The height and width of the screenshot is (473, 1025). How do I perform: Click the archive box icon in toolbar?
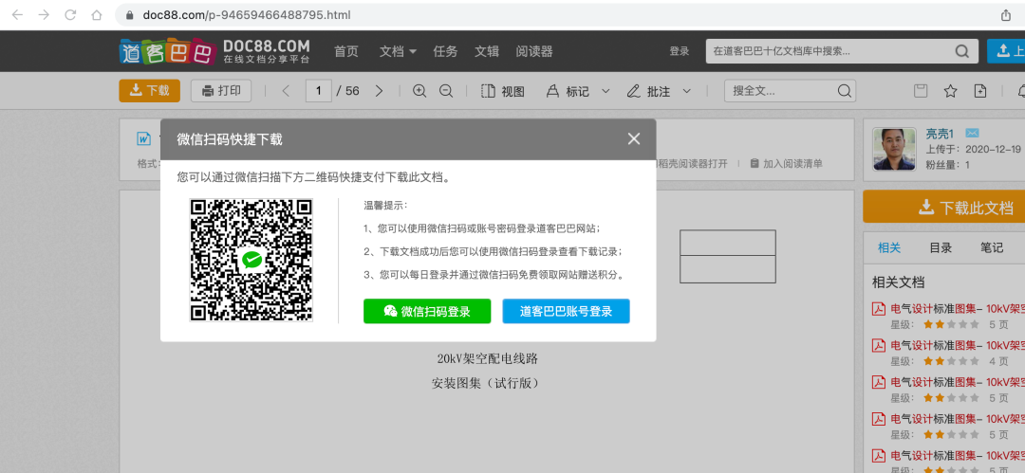(x=921, y=91)
